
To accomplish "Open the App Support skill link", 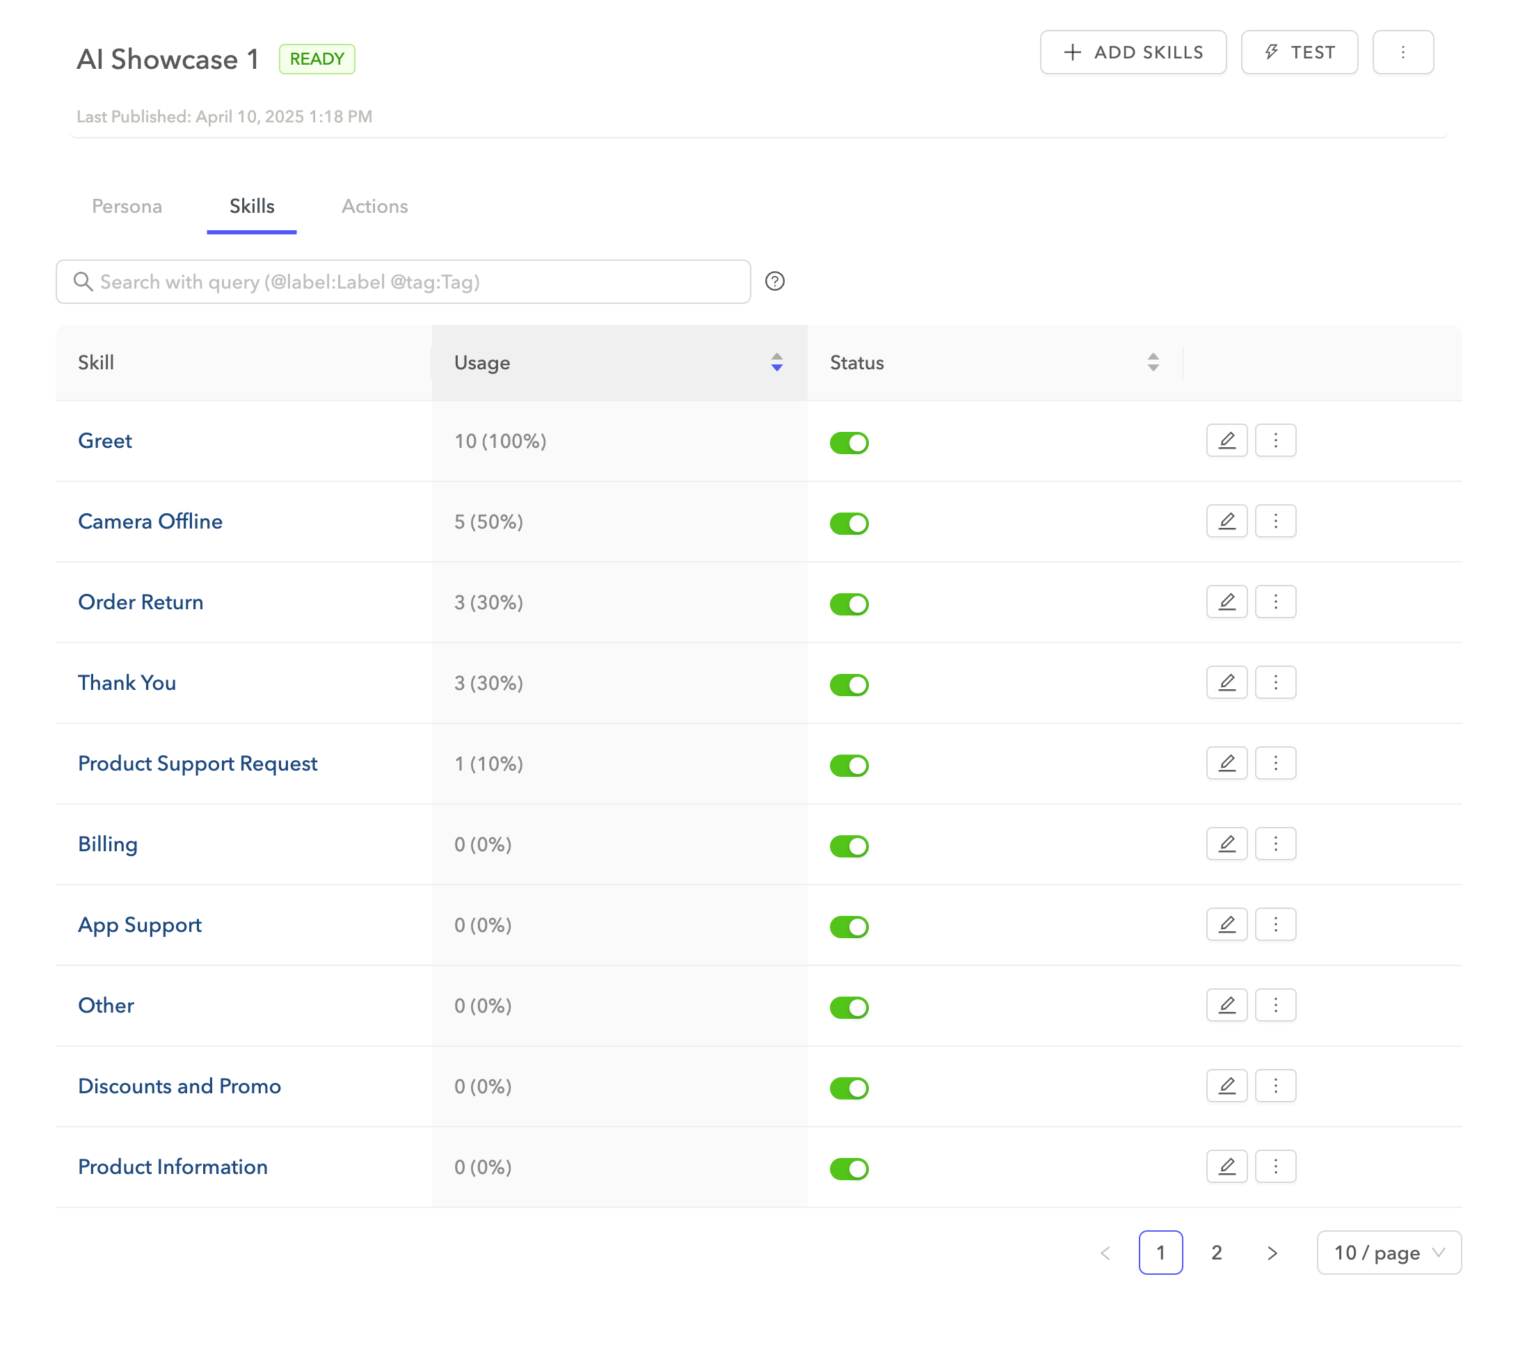I will click(x=140, y=925).
